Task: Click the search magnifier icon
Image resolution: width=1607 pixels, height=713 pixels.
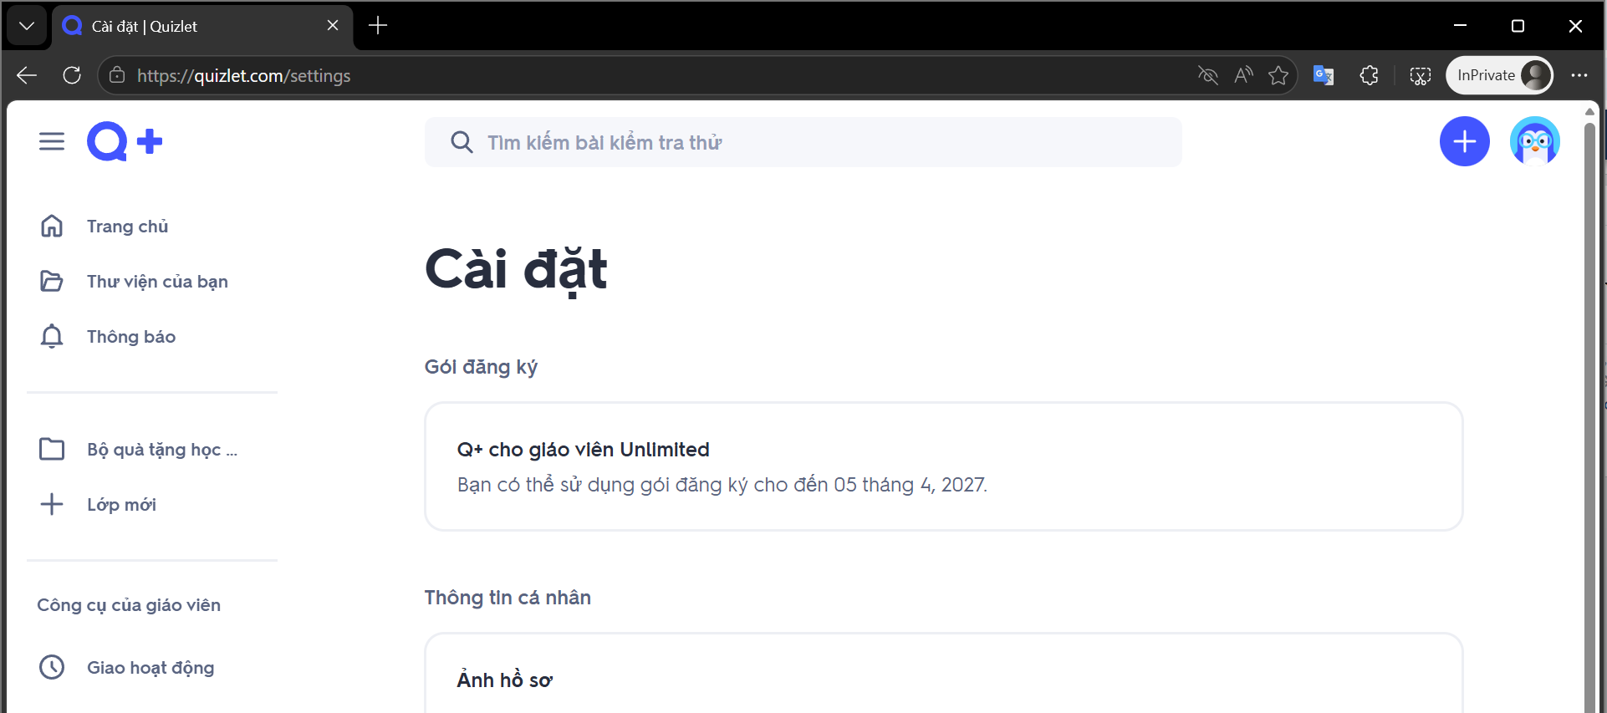Action: coord(462,142)
